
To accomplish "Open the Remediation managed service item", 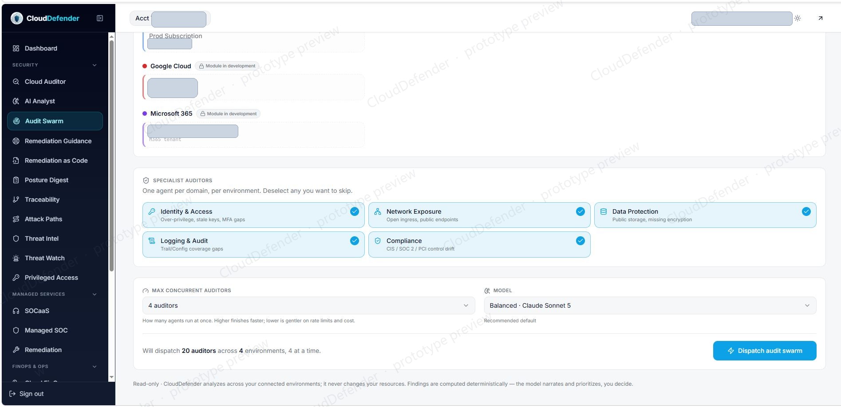I will [55, 350].
